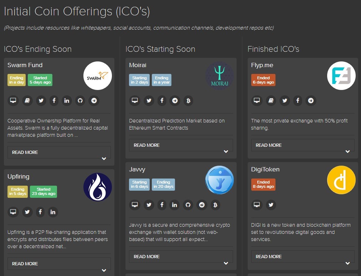This screenshot has height=276, width=361.
Task: Open Javvy Facebook icon
Action: 162,205
